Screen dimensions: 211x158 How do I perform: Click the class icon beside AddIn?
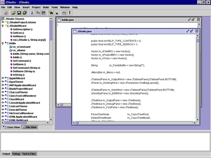7,43
